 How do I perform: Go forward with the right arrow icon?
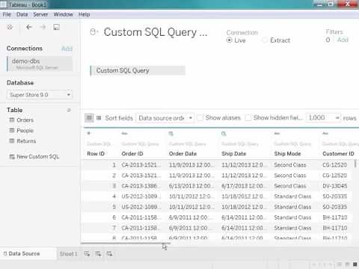click(43, 27)
